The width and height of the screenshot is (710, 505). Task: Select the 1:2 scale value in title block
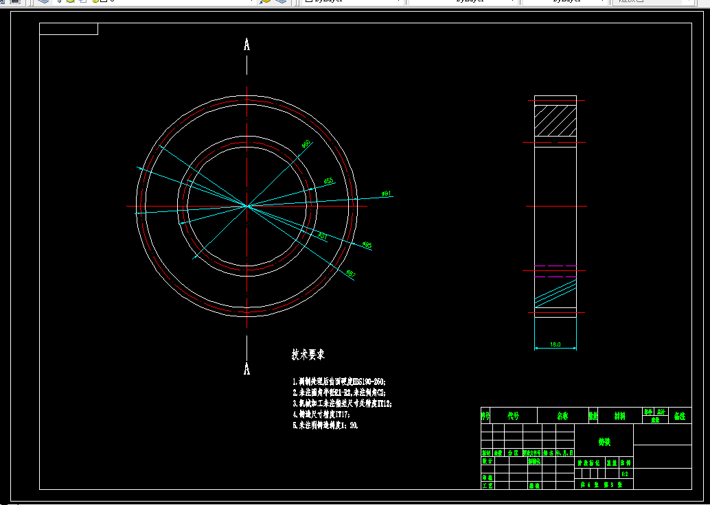click(625, 473)
